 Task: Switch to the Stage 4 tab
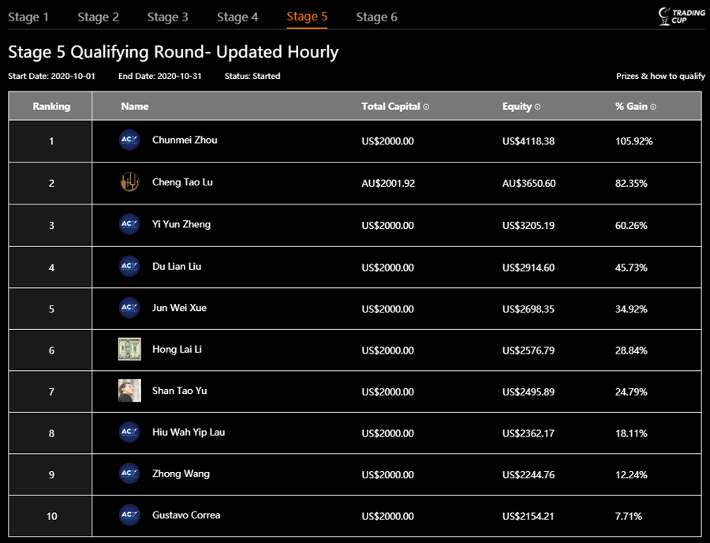pyautogui.click(x=237, y=16)
